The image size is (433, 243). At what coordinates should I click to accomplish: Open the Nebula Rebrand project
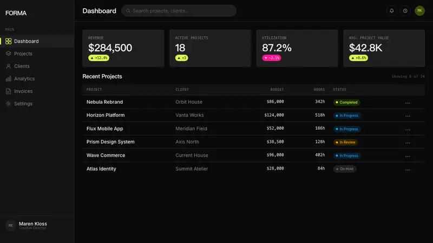(104, 102)
